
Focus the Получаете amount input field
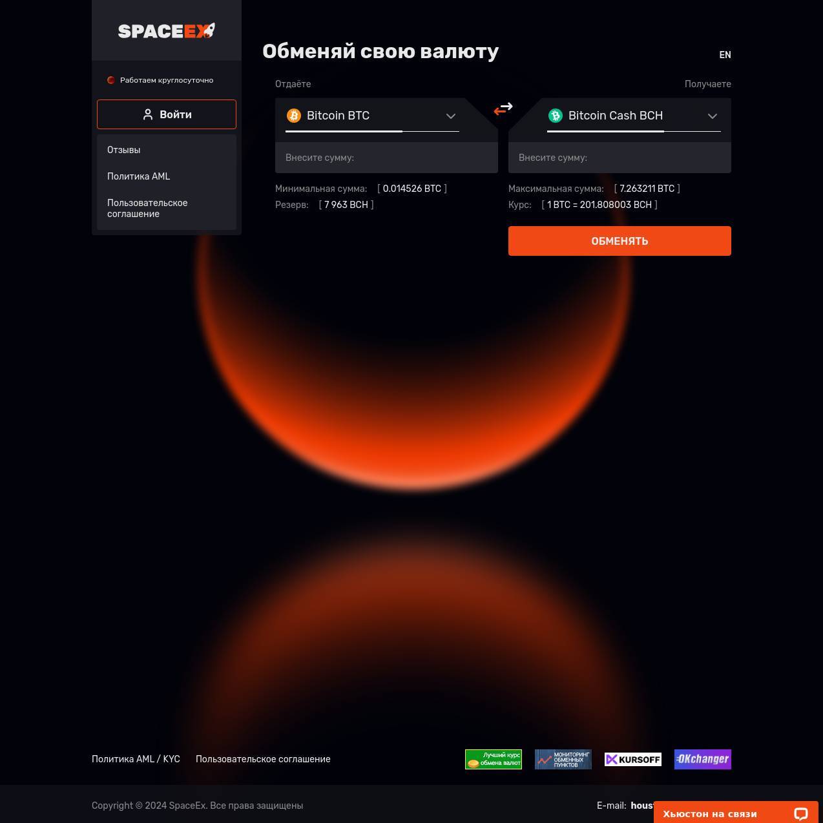pyautogui.click(x=620, y=158)
